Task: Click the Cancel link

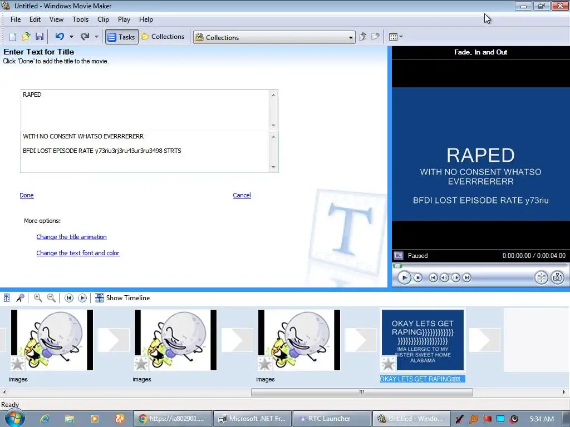Action: pyautogui.click(x=242, y=195)
